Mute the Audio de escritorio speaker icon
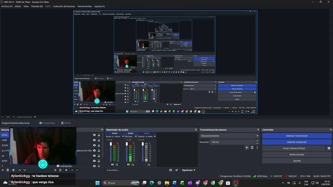Viewport: 333px width, 187px height. click(113, 164)
